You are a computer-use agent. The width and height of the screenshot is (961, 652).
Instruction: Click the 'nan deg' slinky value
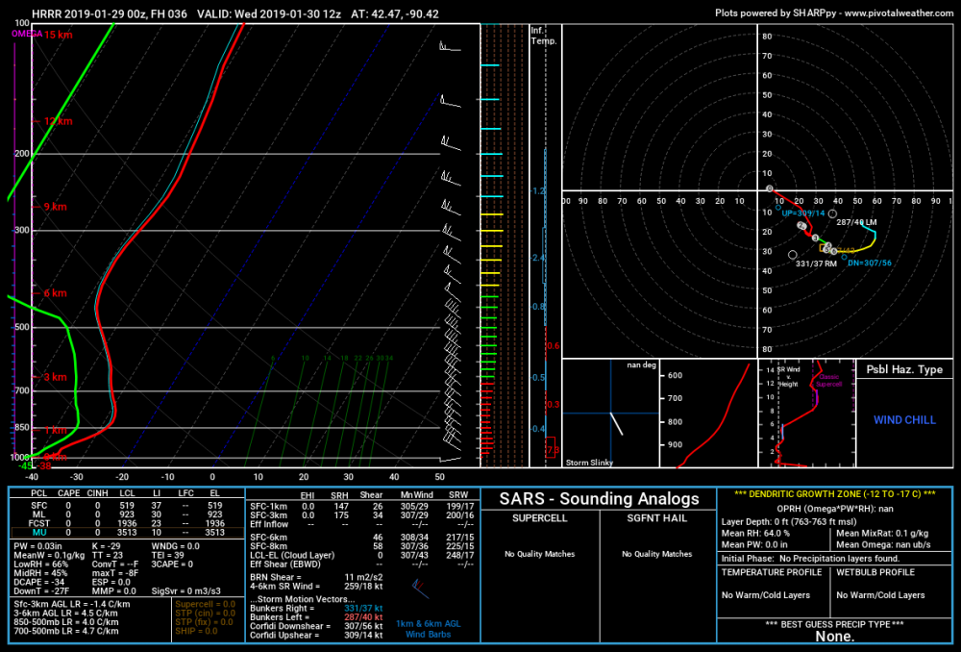tap(642, 365)
